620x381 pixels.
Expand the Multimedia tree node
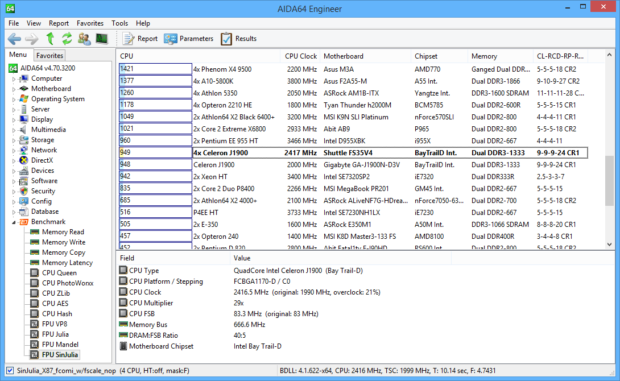point(14,130)
